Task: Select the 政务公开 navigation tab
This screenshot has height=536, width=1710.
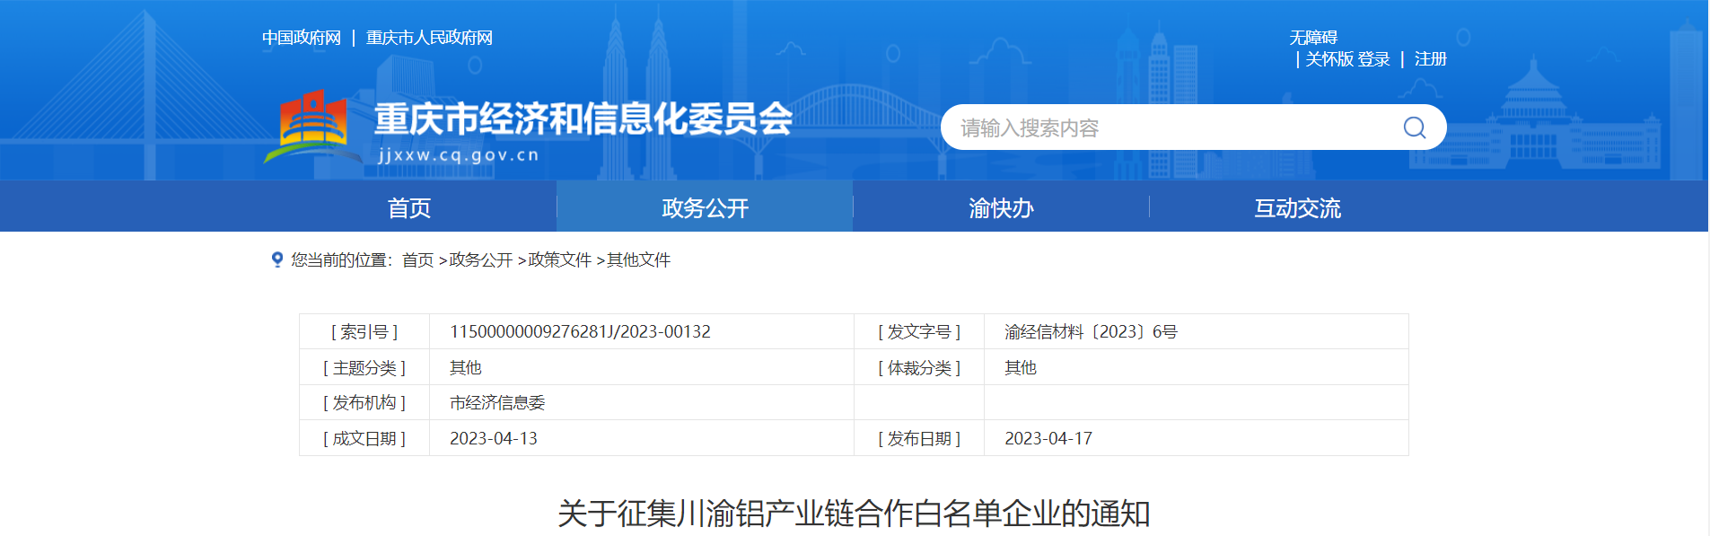Action: click(705, 208)
